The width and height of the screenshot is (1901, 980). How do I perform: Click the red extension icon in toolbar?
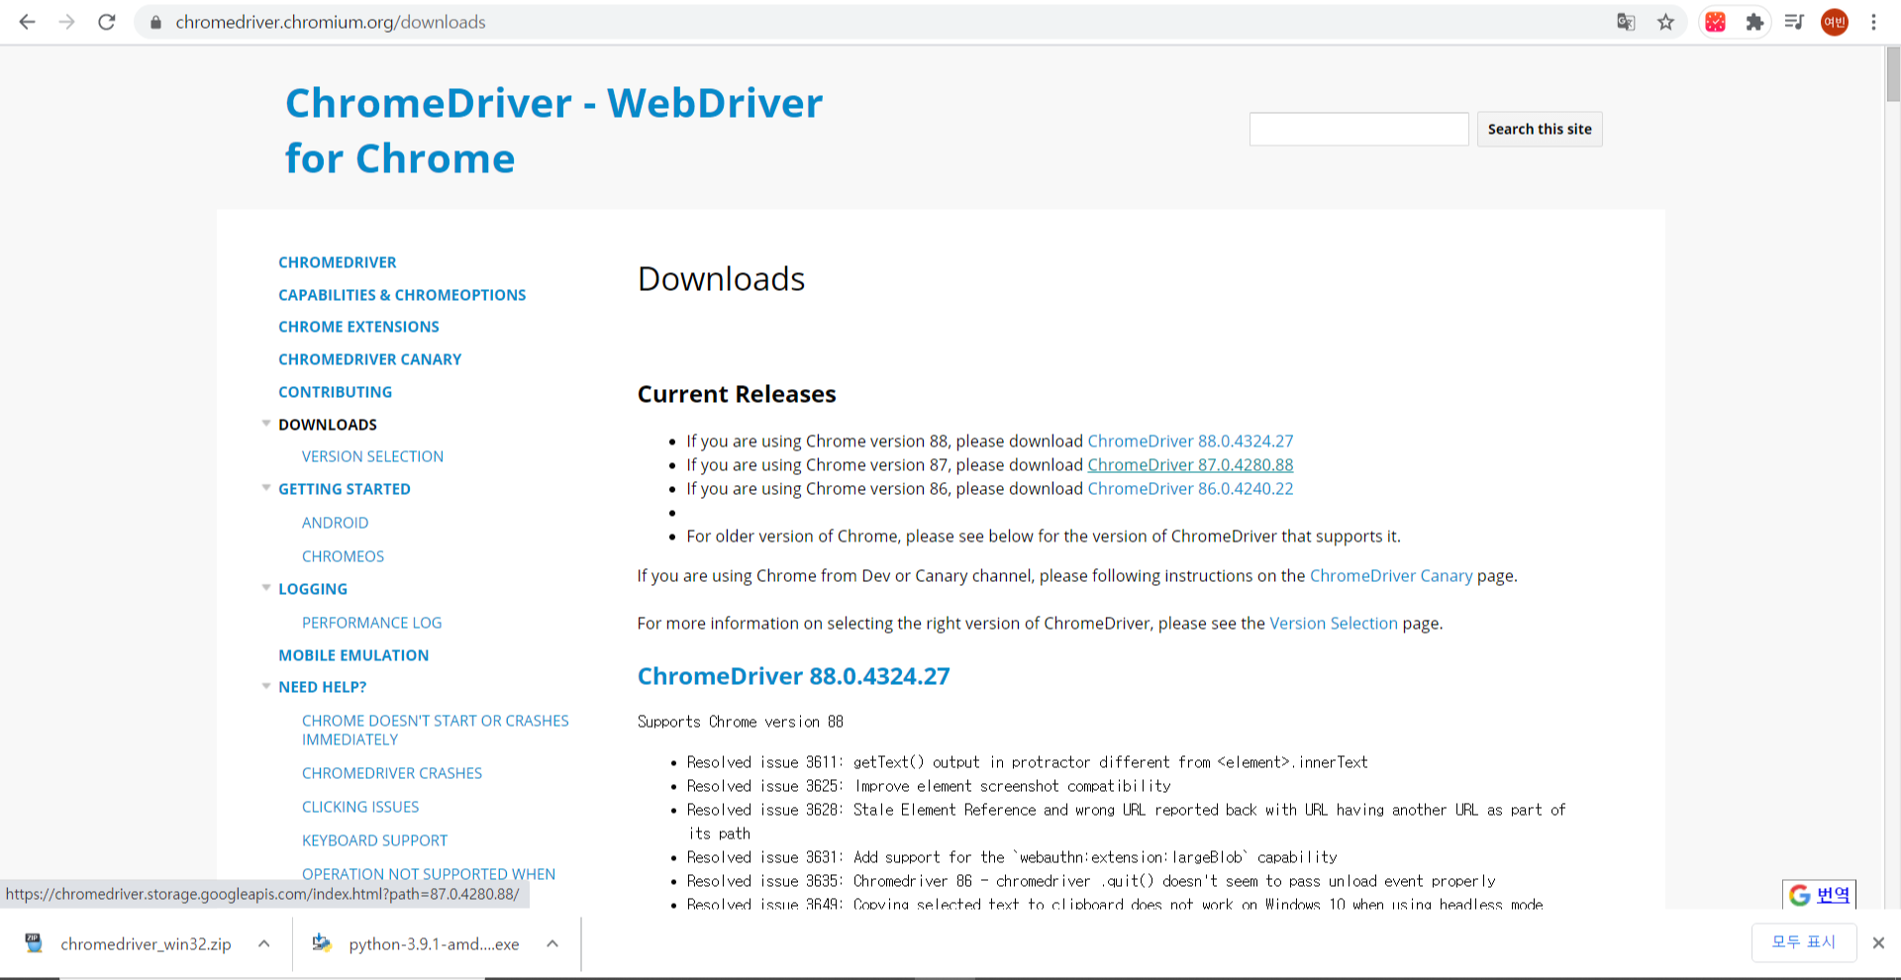[1715, 22]
